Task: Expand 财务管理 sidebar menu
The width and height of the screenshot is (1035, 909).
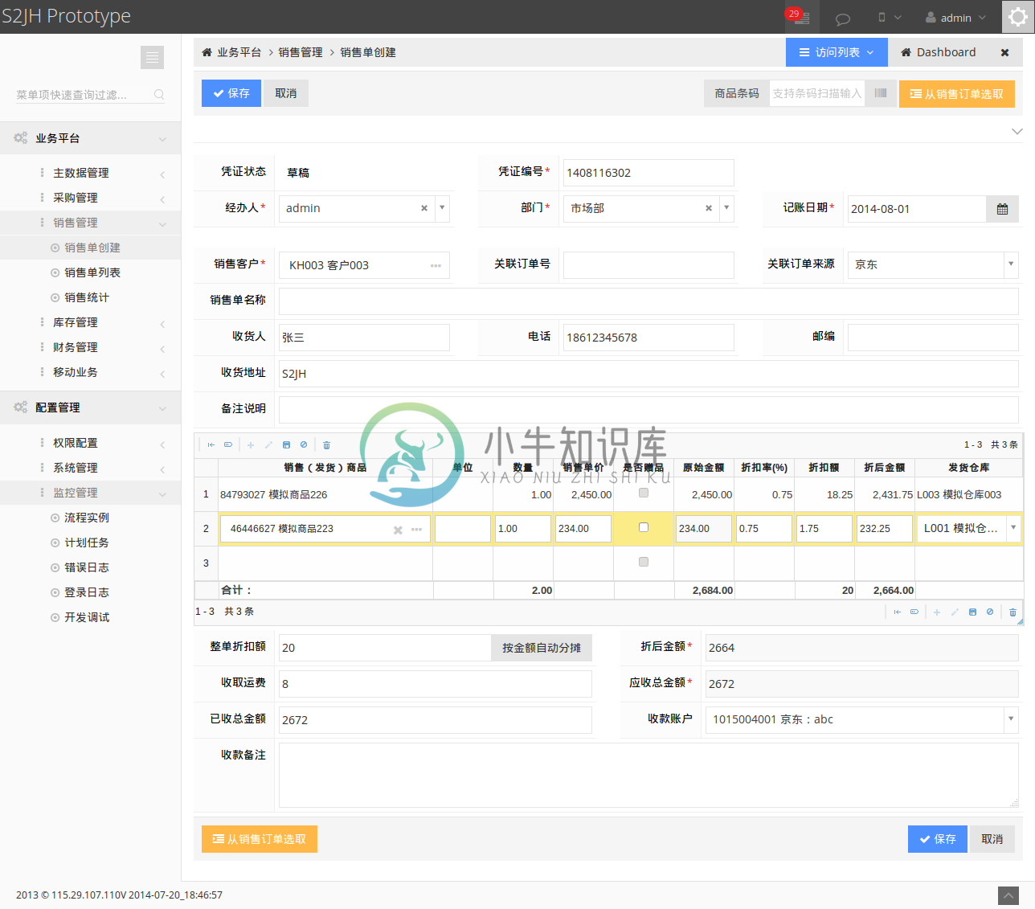Action: pos(90,347)
